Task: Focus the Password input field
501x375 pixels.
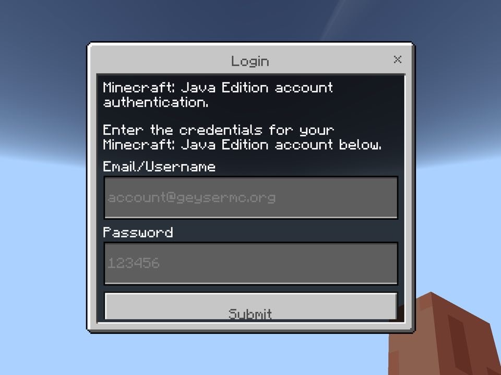Action: pos(251,264)
